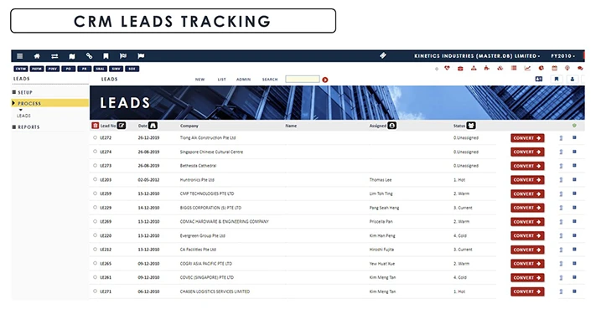This screenshot has height=335, width=596.
Task: Convert lead LE220 Evergreen Group
Action: pos(527,235)
